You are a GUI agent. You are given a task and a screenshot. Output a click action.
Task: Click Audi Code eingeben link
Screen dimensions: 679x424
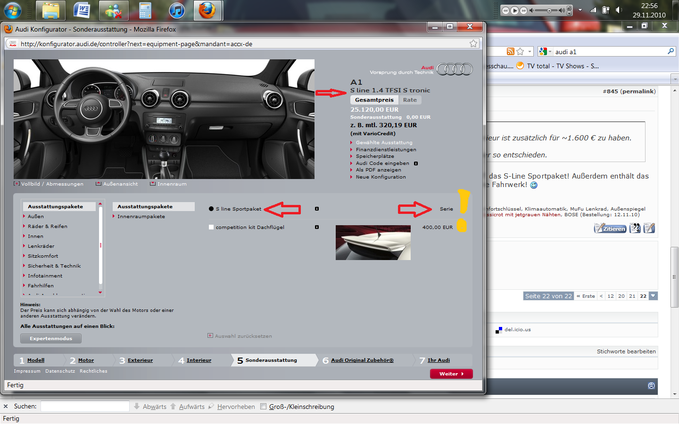(x=382, y=163)
